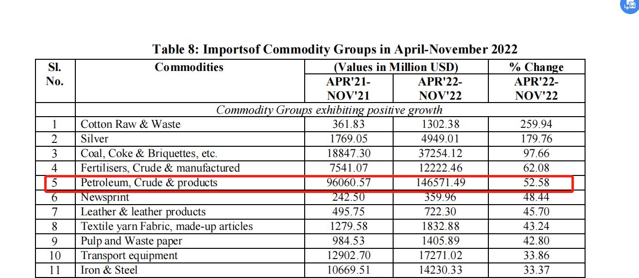Select "Leather & leather products" cell

click(x=143, y=212)
